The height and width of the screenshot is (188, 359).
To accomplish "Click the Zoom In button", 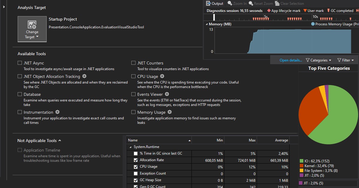I will pos(237,4).
